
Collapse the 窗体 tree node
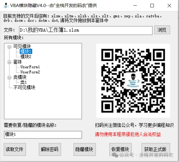9,62
